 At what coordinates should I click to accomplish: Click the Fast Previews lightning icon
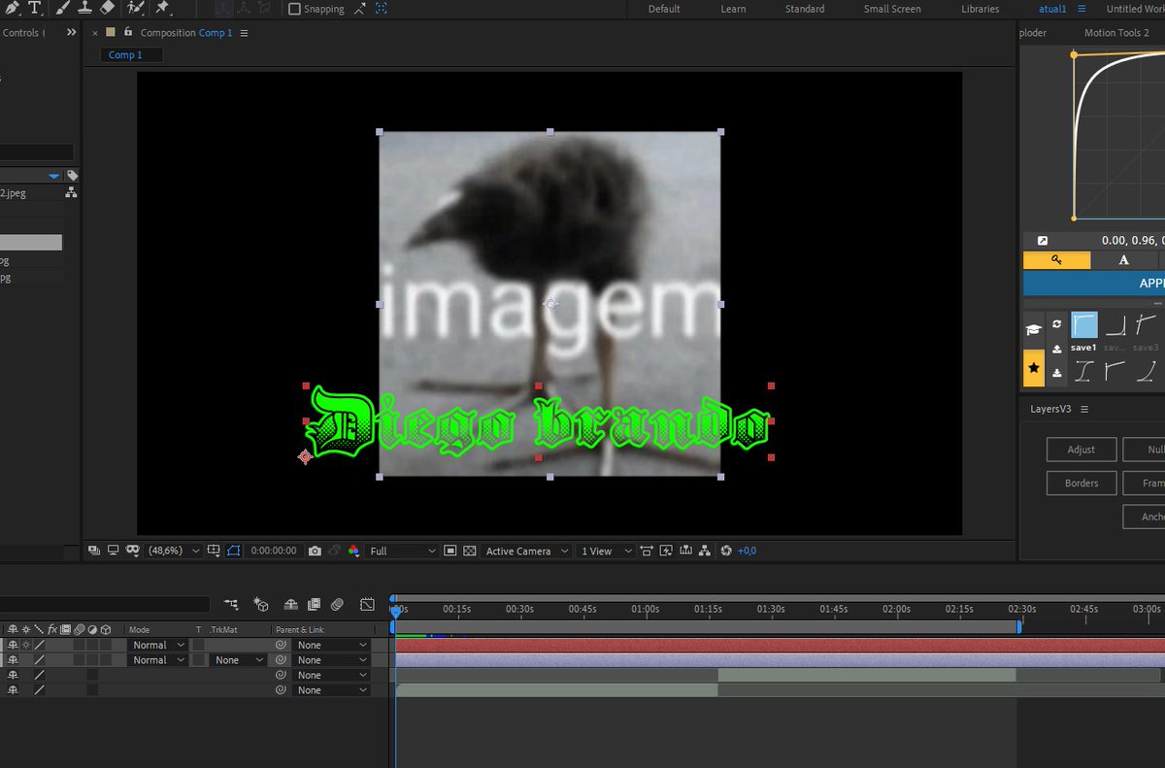666,551
